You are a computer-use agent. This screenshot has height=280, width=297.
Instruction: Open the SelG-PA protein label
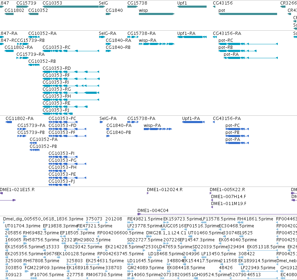coord(108,119)
